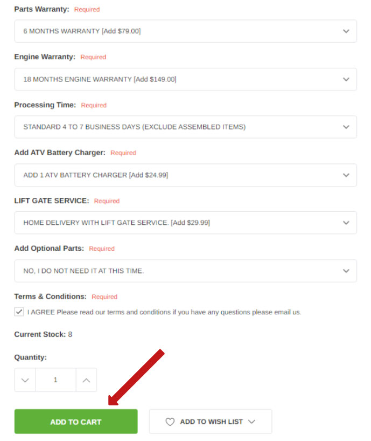This screenshot has height=441, width=371.
Task: Click the quantity input field
Action: (x=55, y=380)
